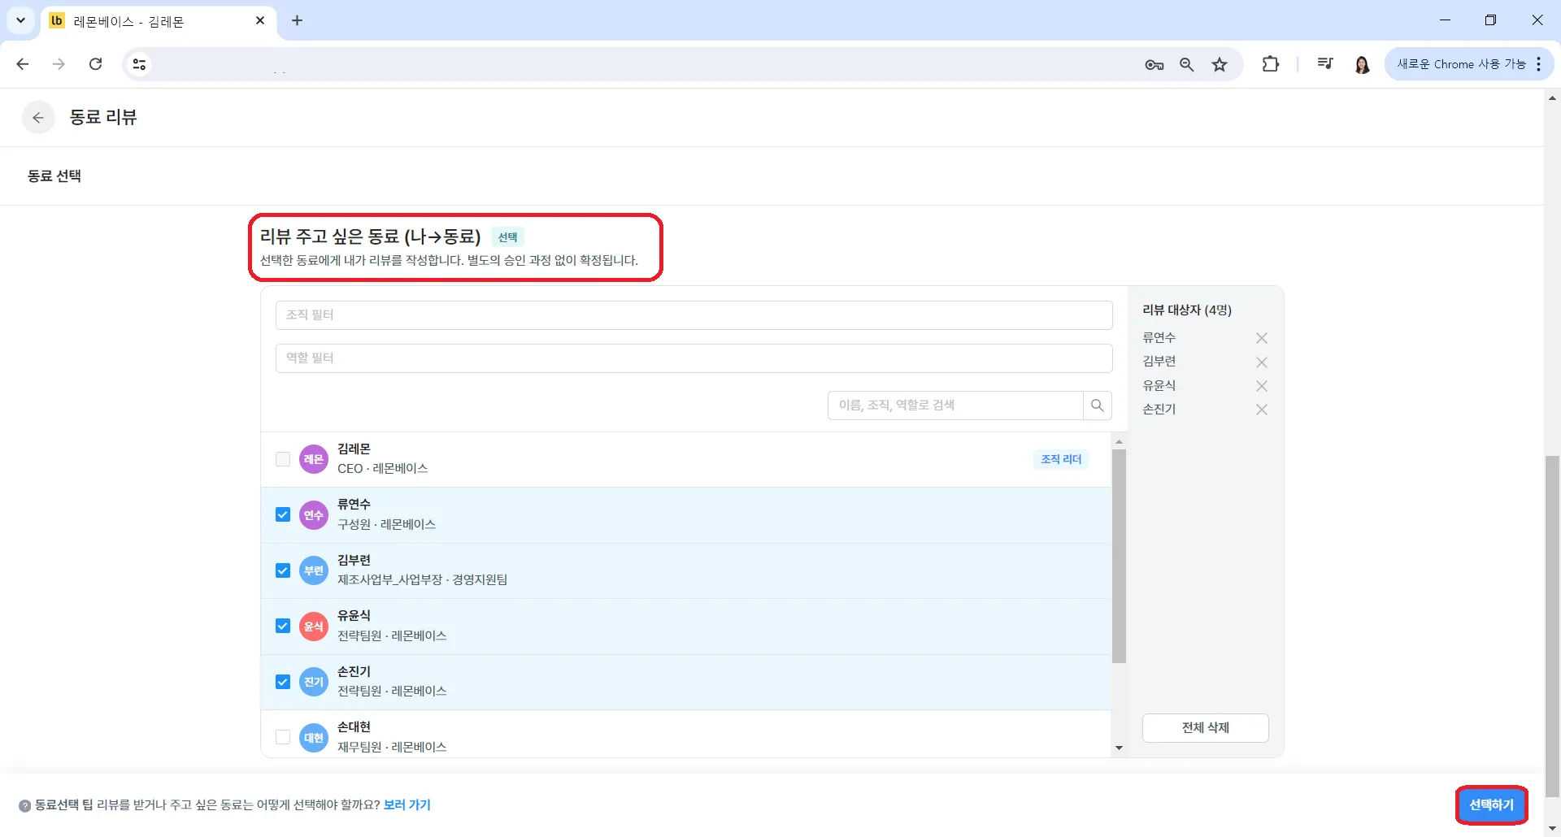Image resolution: width=1561 pixels, height=837 pixels.
Task: Close the 레몬베이스 browser tab
Action: click(260, 21)
